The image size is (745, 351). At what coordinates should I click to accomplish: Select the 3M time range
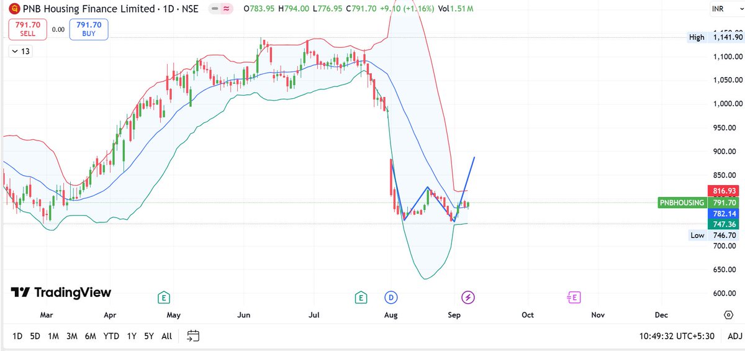[x=72, y=336]
